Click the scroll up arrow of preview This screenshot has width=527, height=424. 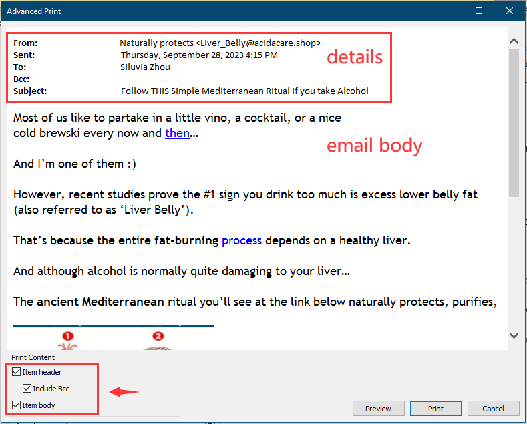click(x=514, y=41)
